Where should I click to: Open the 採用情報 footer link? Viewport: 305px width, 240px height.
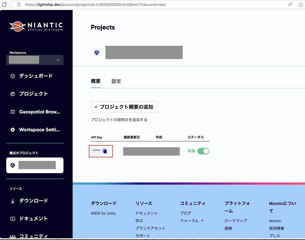(x=277, y=228)
